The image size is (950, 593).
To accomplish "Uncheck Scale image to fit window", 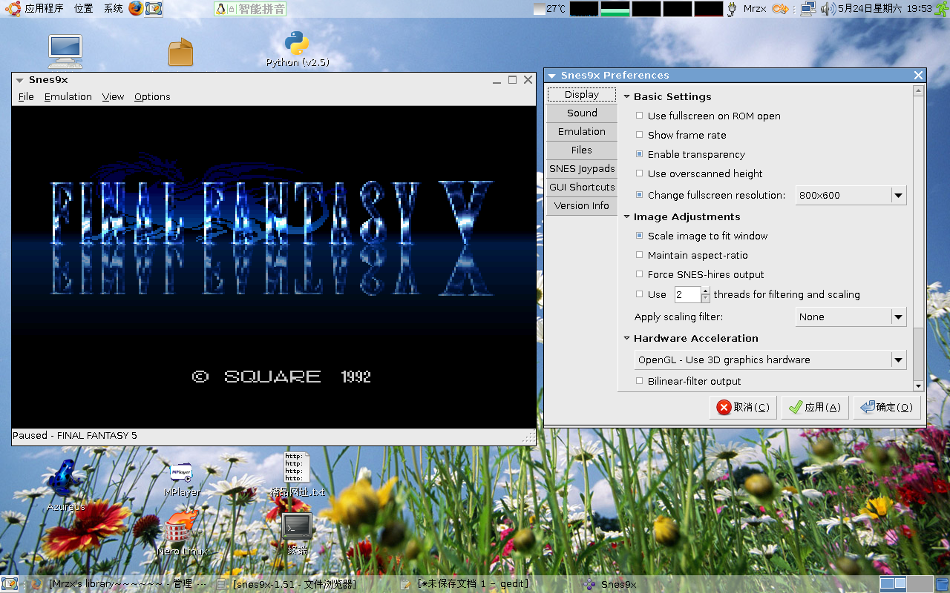I will pyautogui.click(x=640, y=236).
